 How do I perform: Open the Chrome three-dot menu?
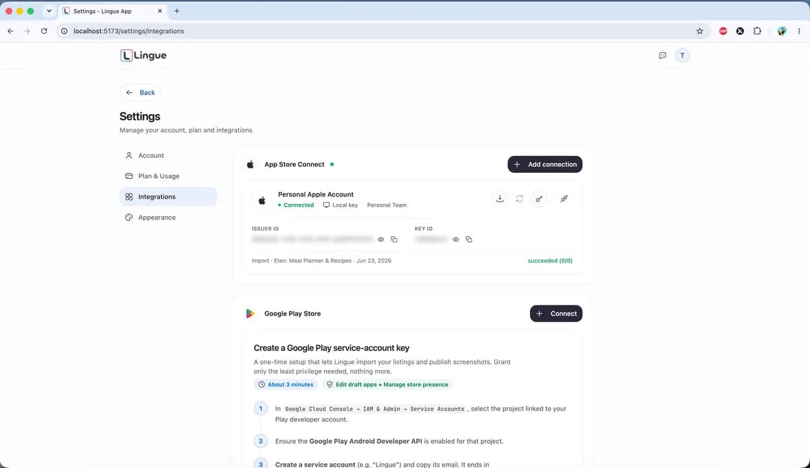tap(799, 31)
